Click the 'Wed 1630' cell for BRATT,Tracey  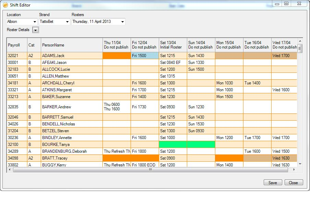point(284,158)
